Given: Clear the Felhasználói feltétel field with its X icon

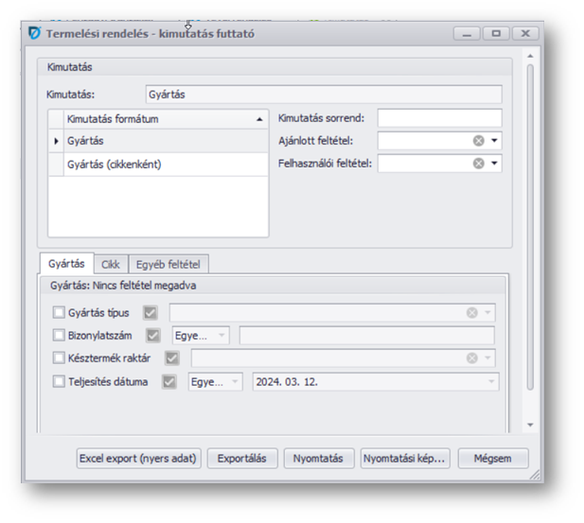Looking at the screenshot, I should tap(478, 164).
